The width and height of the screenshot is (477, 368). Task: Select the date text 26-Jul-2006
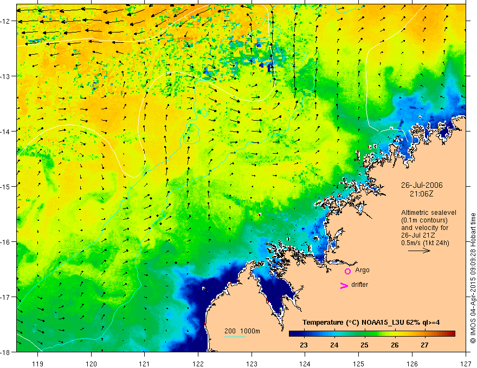[422, 185]
